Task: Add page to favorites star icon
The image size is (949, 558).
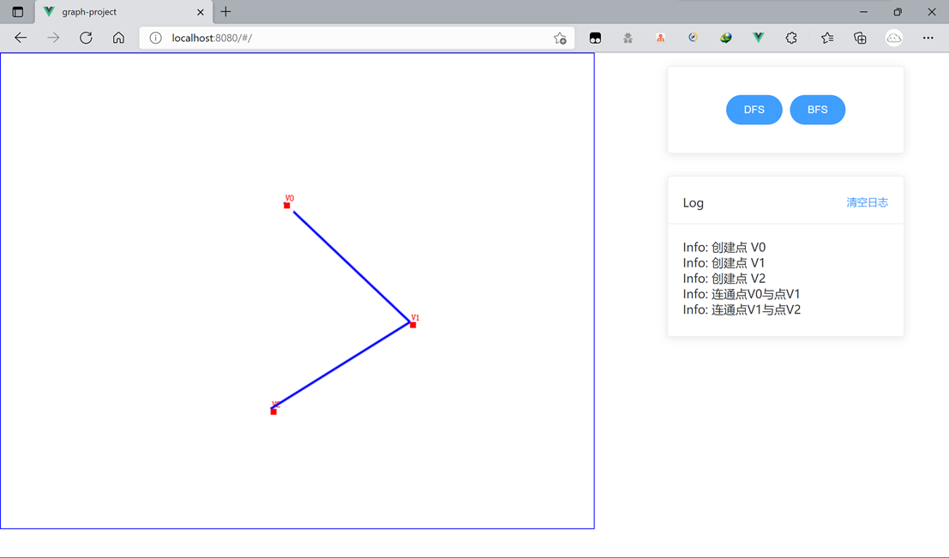Action: 560,38
